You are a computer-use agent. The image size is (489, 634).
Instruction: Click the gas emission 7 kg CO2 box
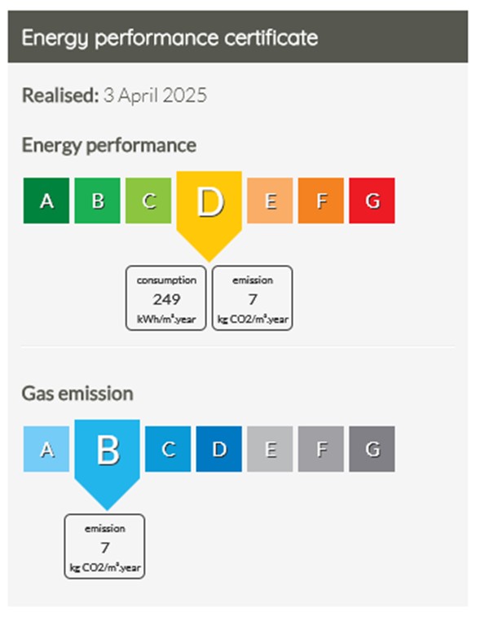[x=104, y=546]
